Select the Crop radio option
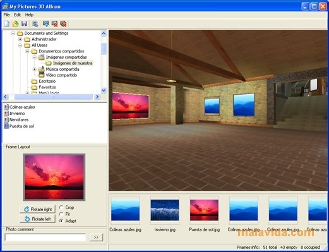The image size is (329, 252). pyautogui.click(x=61, y=208)
